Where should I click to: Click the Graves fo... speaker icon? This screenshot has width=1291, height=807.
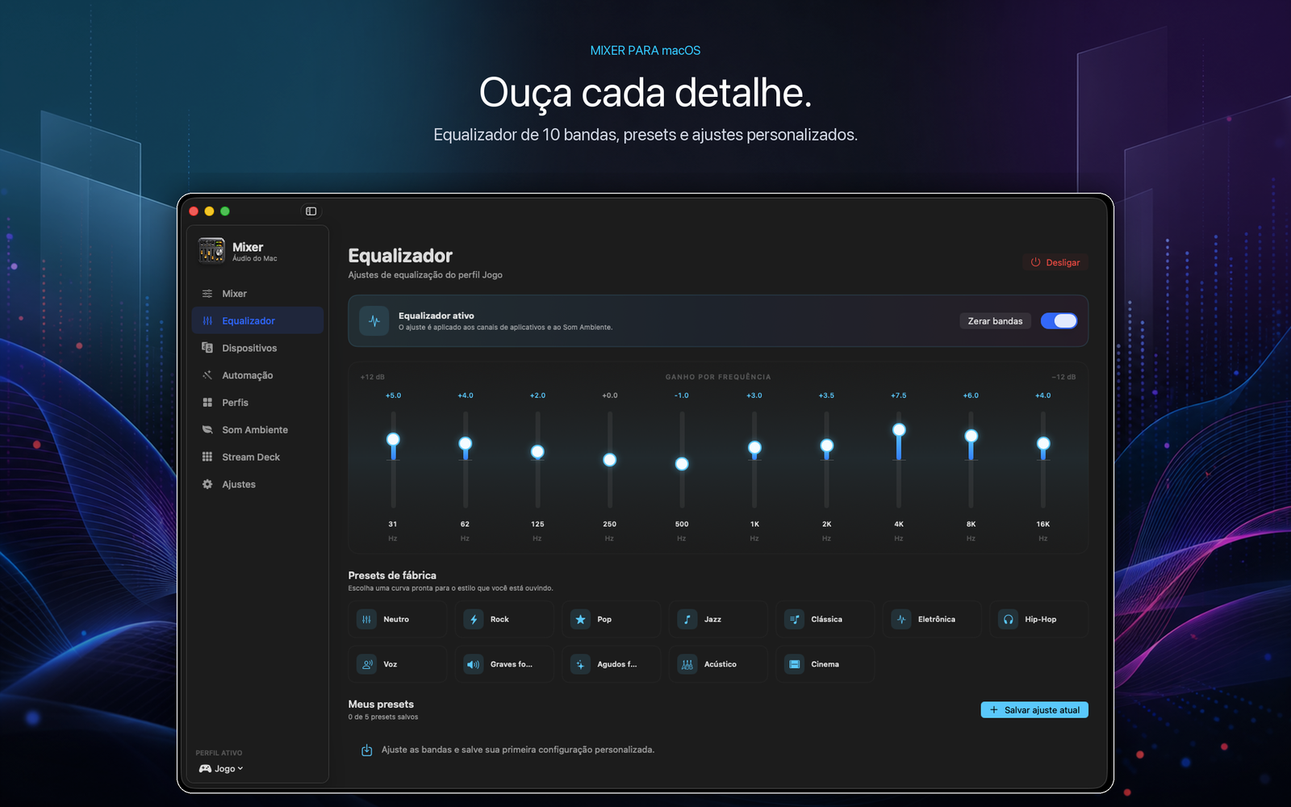point(474,664)
